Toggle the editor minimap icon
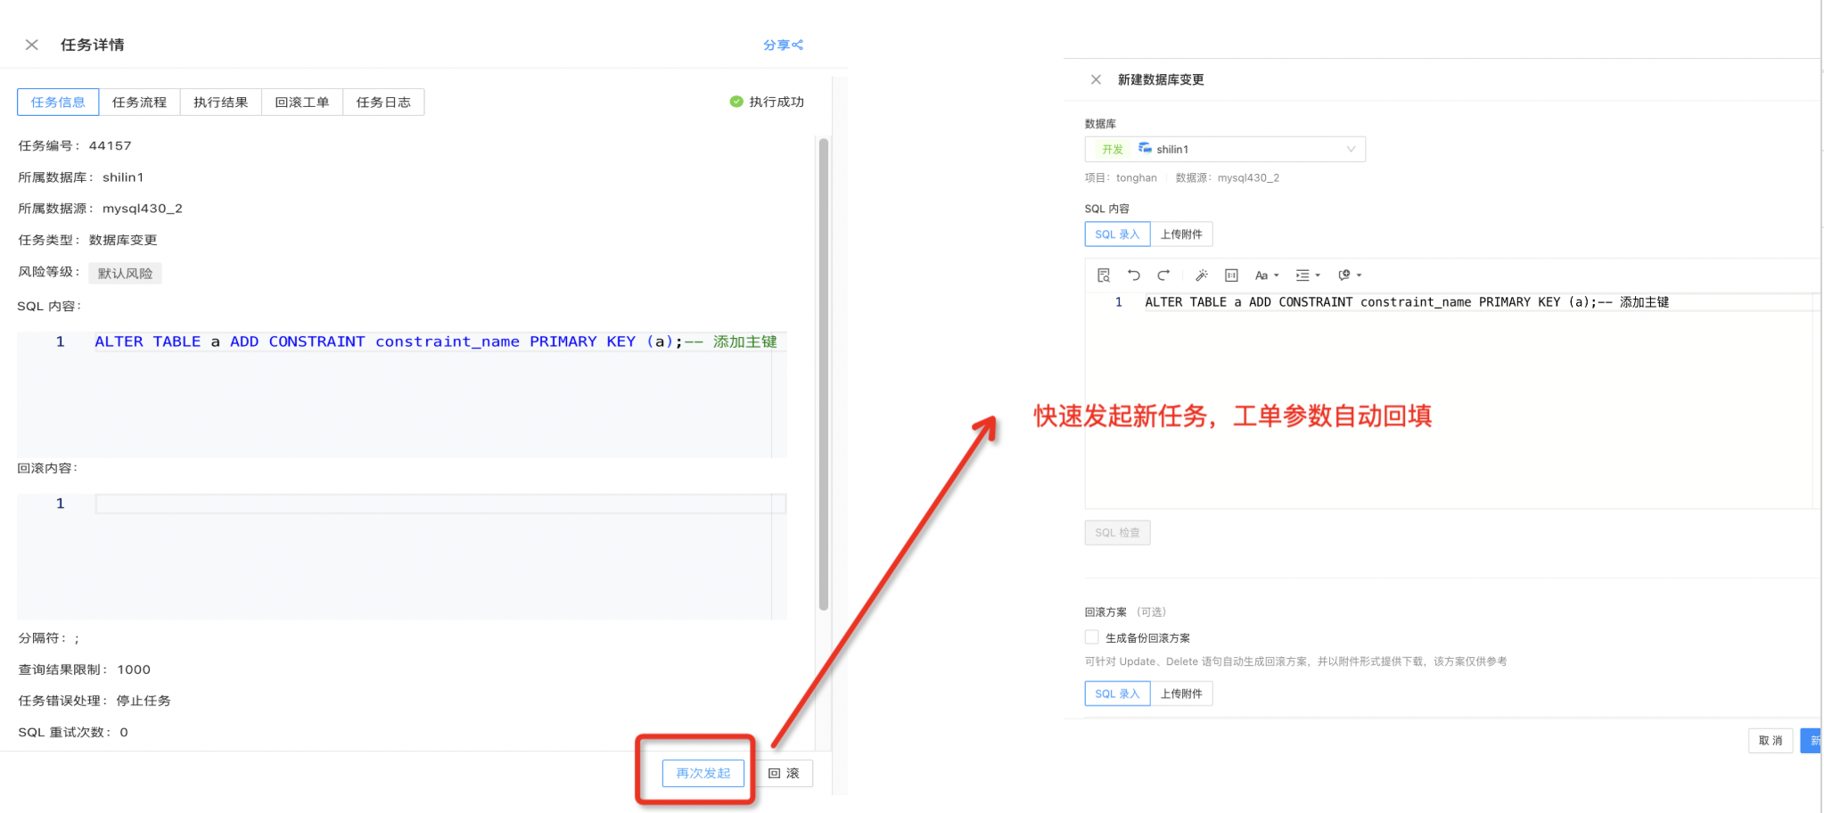Image resolution: width=1824 pixels, height=813 pixels. [x=1231, y=275]
